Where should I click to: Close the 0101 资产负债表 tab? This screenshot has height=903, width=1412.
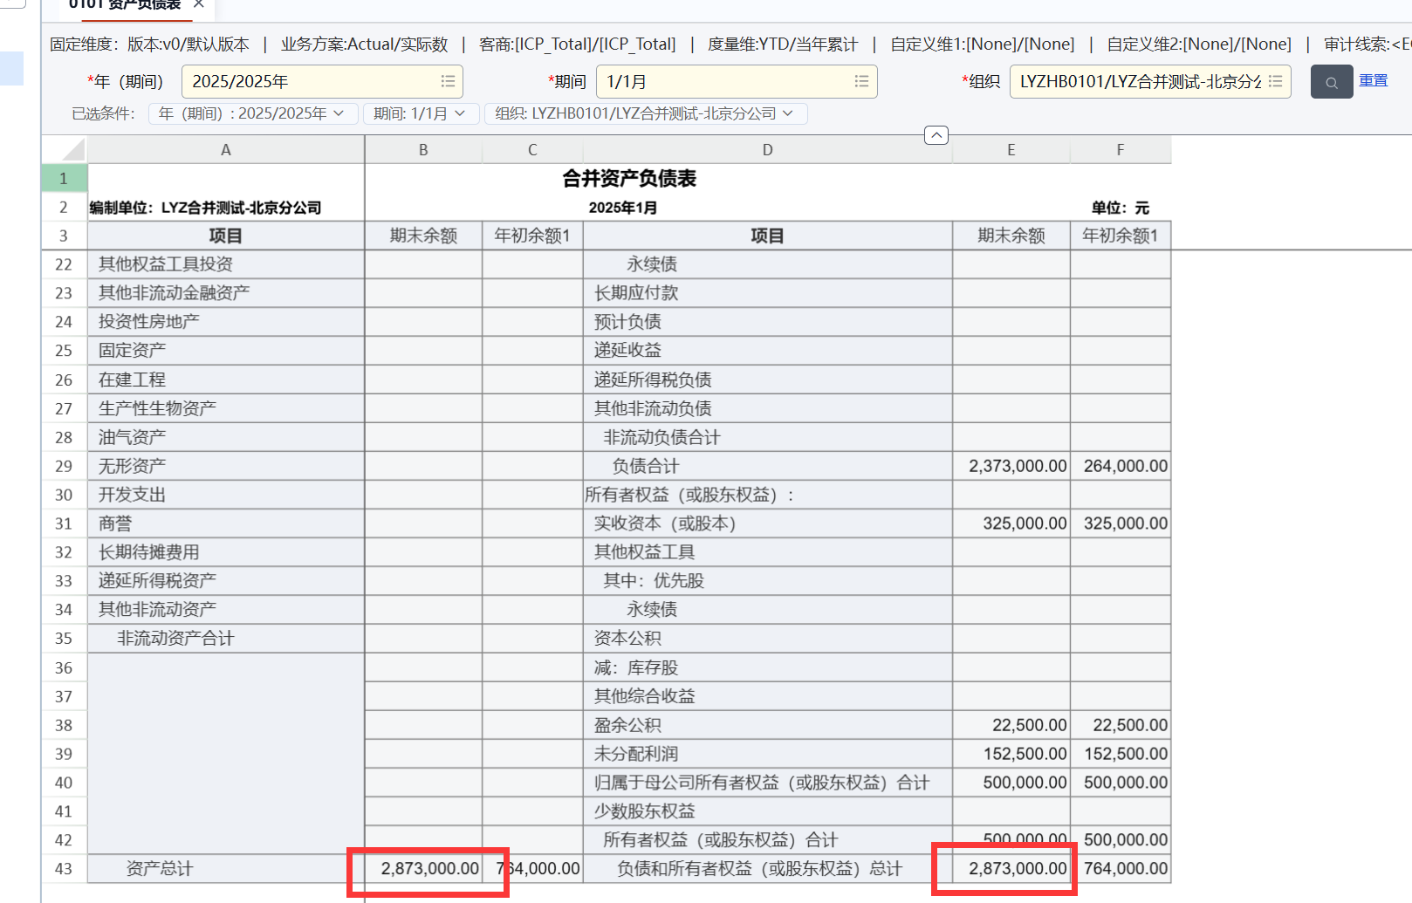pos(199,4)
